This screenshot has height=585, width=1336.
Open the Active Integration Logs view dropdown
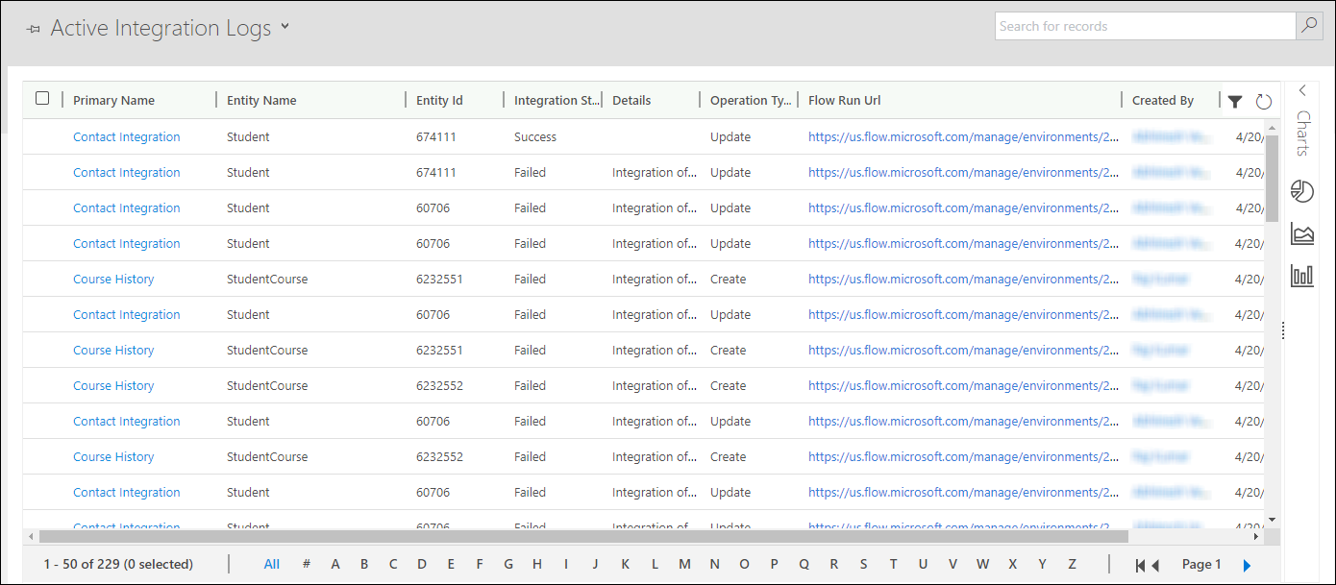pos(285,28)
